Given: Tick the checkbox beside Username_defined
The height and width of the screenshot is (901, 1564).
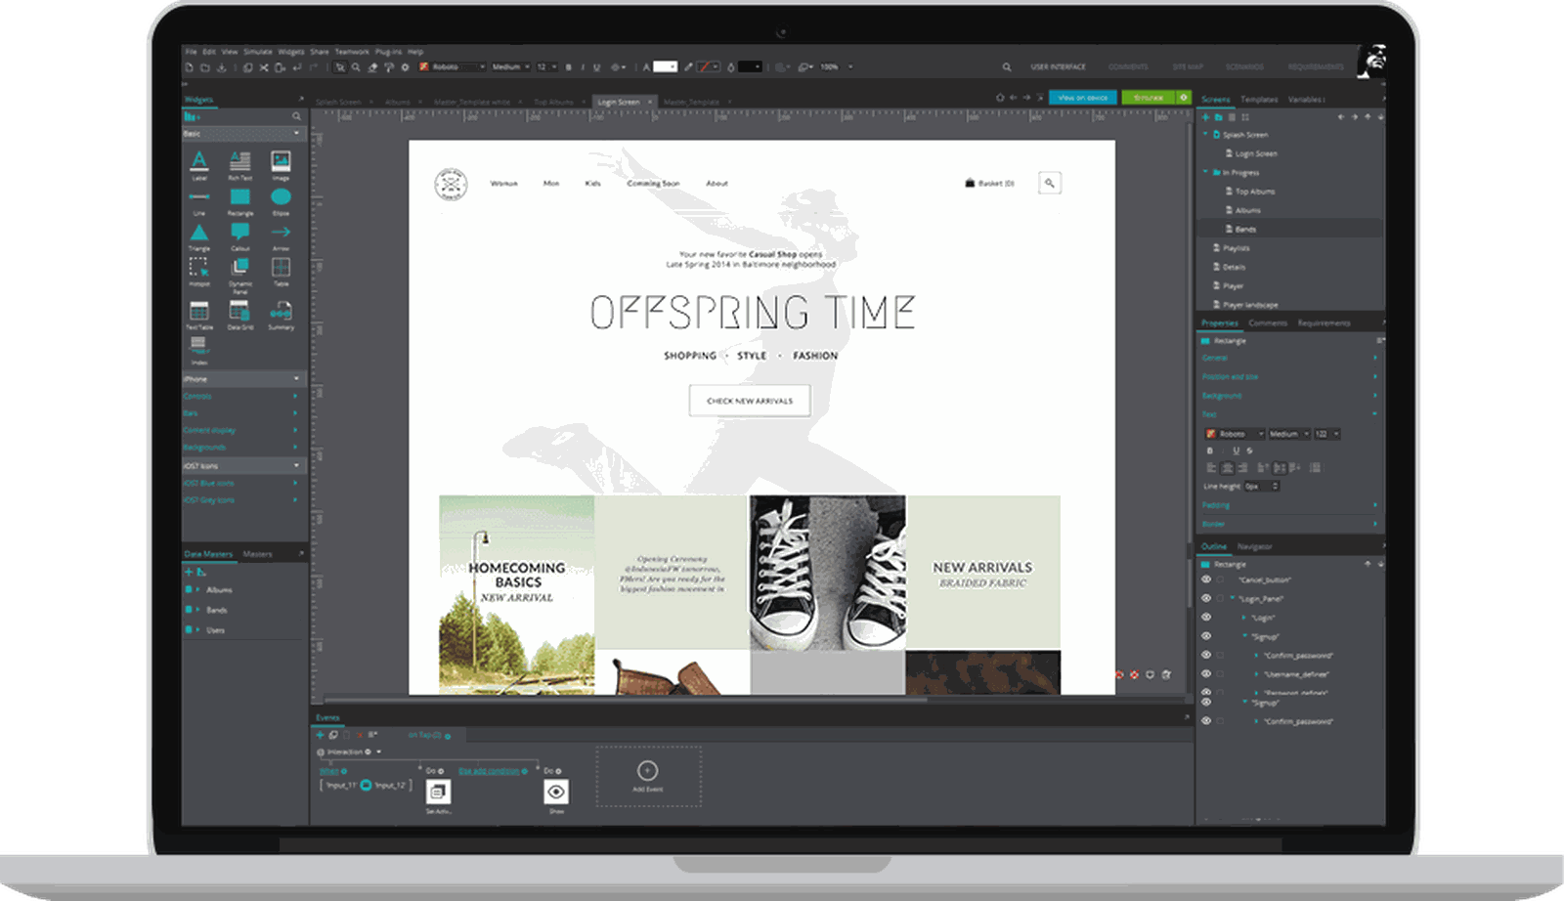Looking at the screenshot, I should pos(1220,673).
